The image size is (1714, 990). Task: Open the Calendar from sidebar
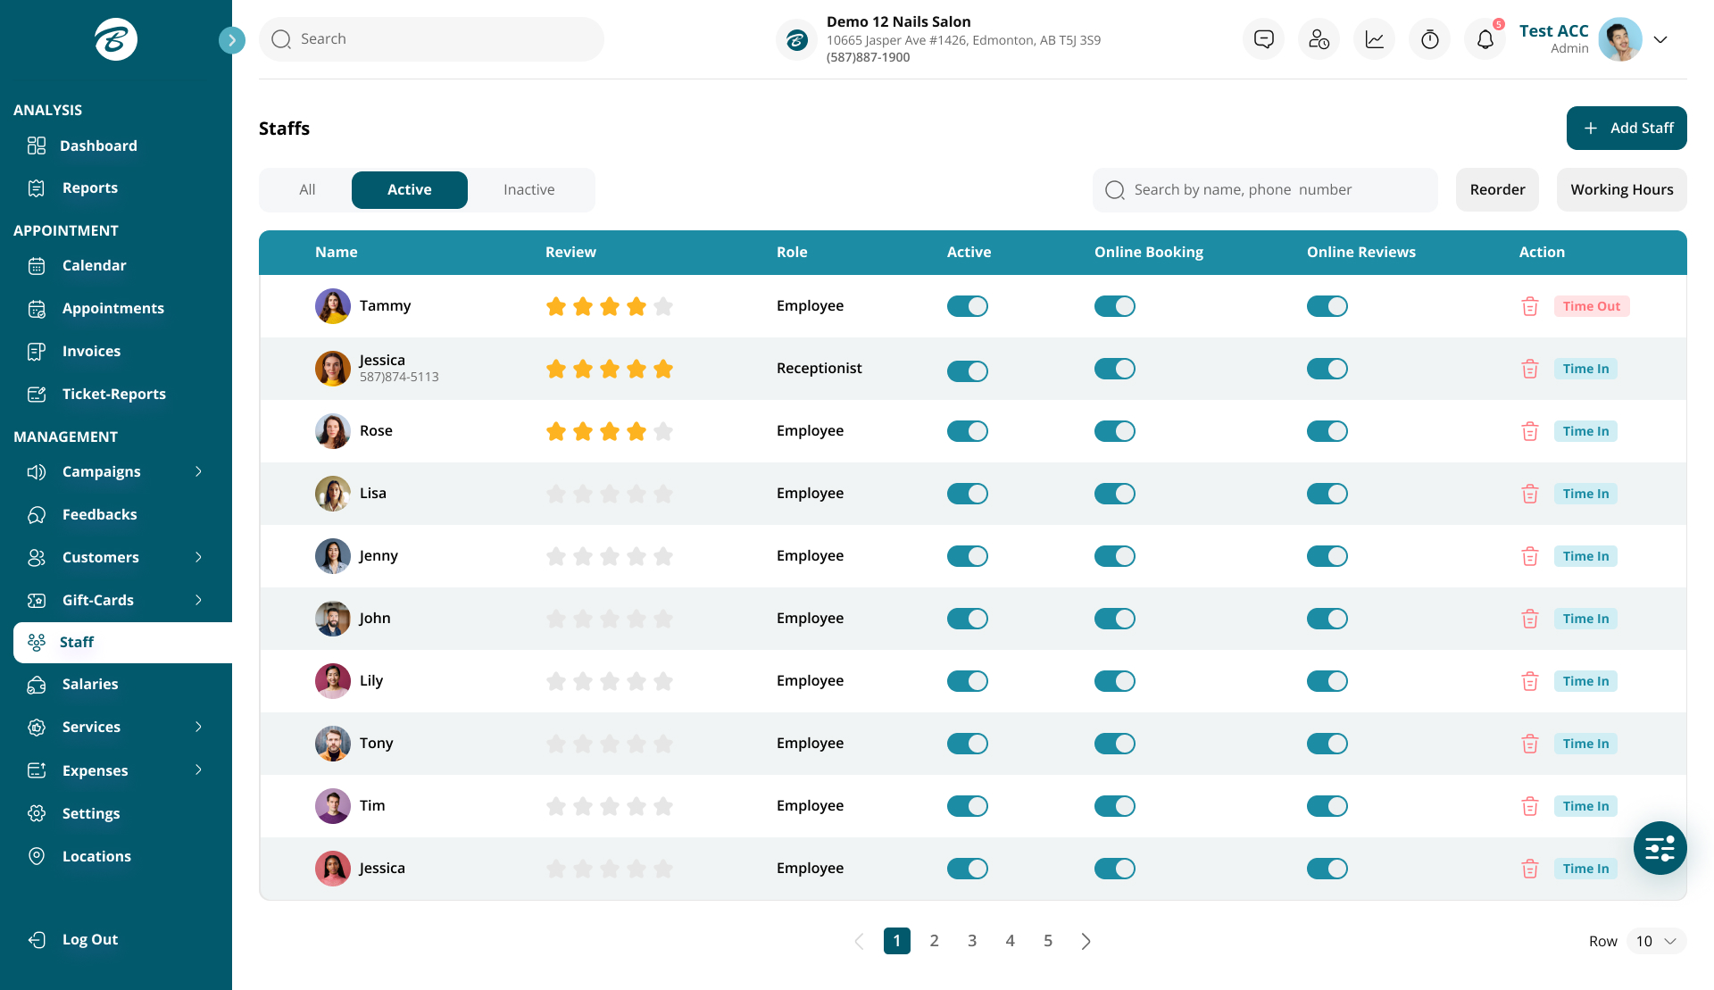pyautogui.click(x=95, y=265)
